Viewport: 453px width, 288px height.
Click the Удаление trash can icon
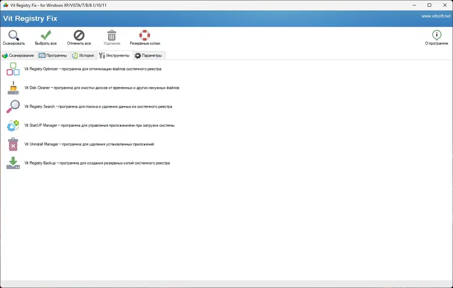[x=112, y=35]
